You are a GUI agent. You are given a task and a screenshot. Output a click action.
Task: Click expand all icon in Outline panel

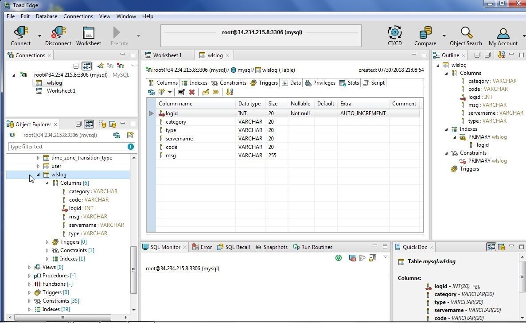coord(477,55)
